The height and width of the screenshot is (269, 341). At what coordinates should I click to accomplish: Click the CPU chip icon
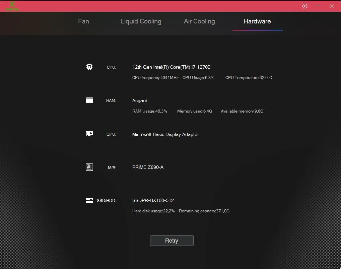(x=89, y=67)
